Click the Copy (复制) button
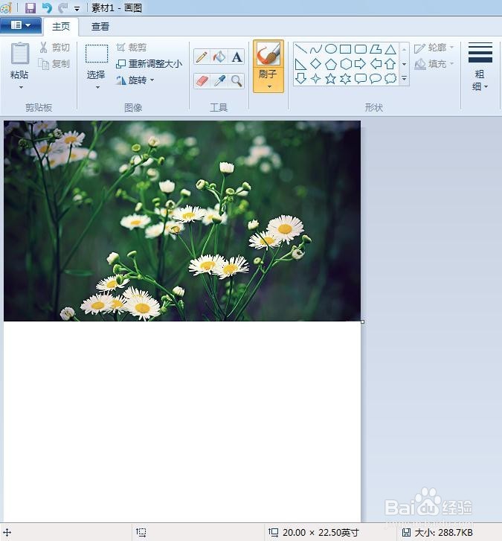The width and height of the screenshot is (502, 541). [x=54, y=64]
